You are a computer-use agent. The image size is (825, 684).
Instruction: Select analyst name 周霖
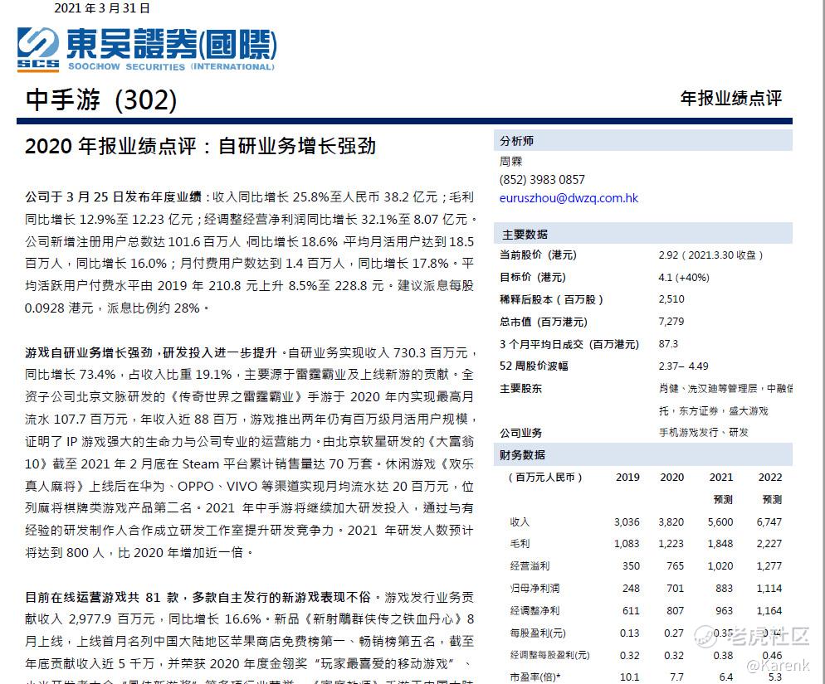[x=511, y=161]
